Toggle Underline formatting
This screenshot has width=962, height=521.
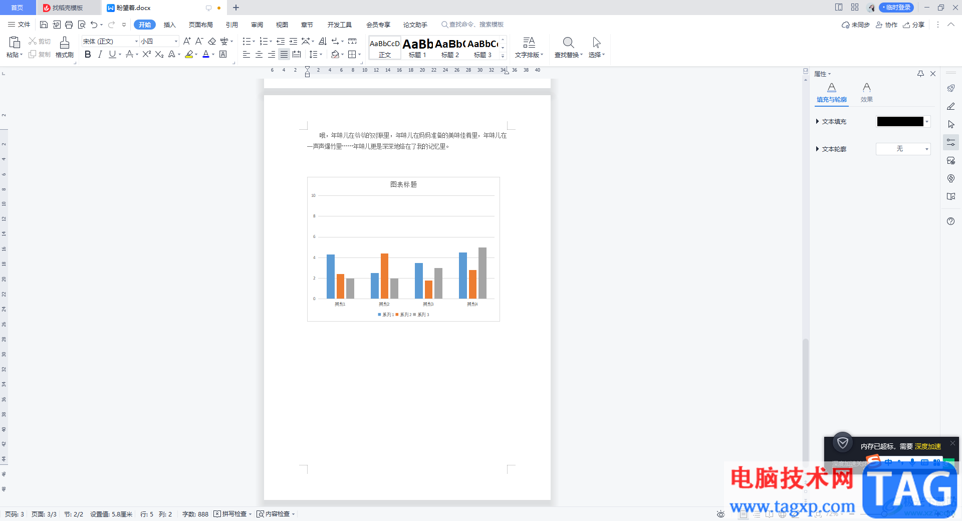coord(112,54)
